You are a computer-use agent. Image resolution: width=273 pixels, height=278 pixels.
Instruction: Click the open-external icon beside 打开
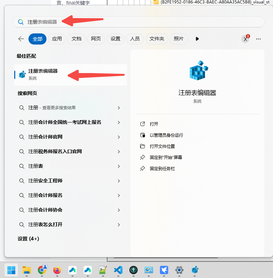(x=143, y=124)
